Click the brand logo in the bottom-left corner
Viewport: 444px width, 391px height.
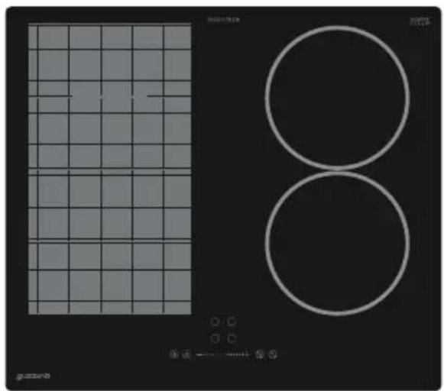click(33, 376)
